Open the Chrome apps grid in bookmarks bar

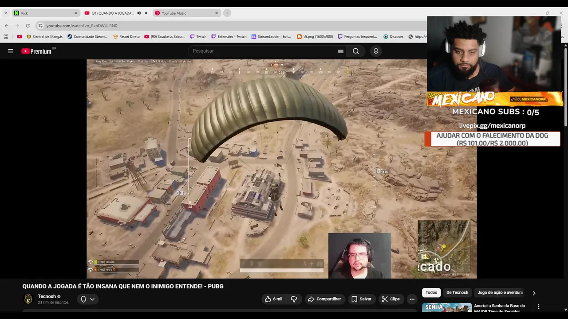coord(6,37)
